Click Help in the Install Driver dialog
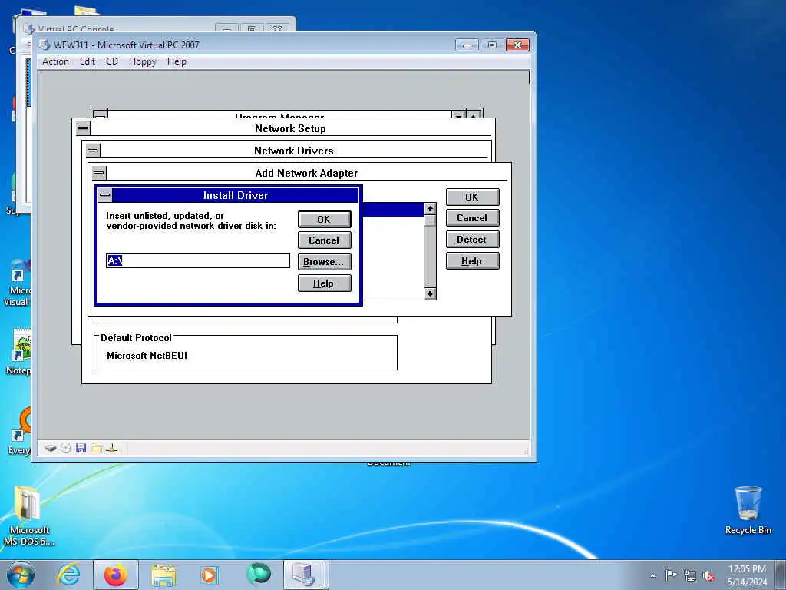The image size is (786, 590). [x=325, y=283]
